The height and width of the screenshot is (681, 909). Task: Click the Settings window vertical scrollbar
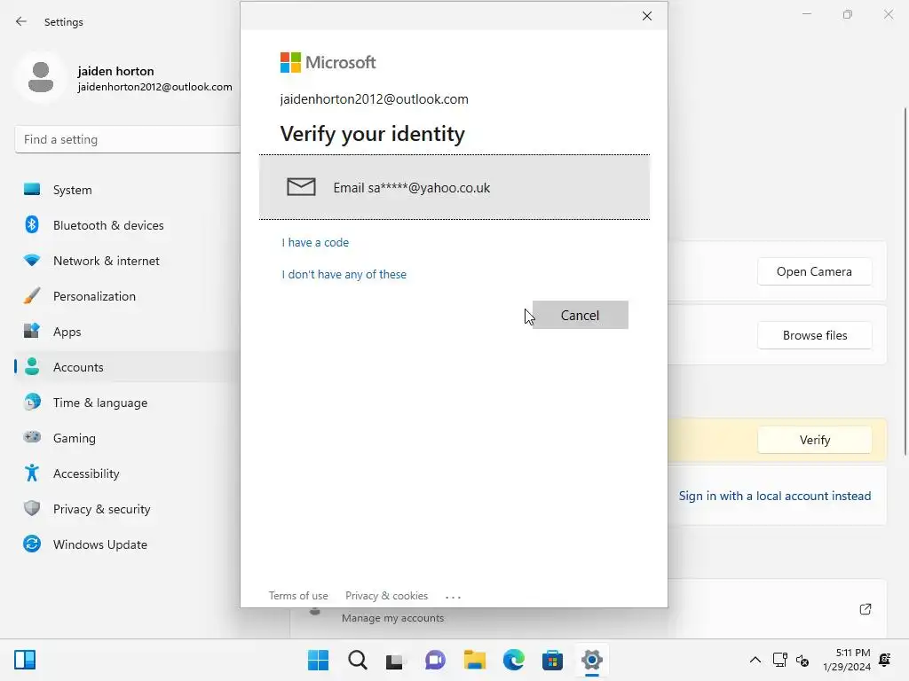pyautogui.click(x=905, y=281)
